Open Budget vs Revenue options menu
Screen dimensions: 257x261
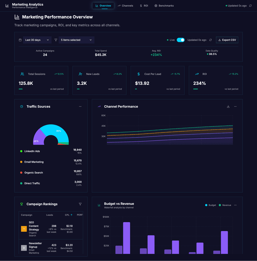235,205
